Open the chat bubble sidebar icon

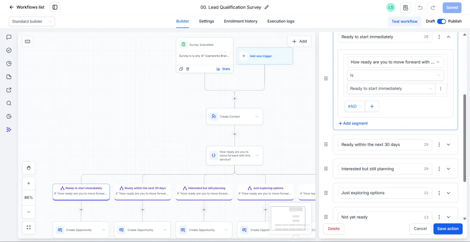9,37
